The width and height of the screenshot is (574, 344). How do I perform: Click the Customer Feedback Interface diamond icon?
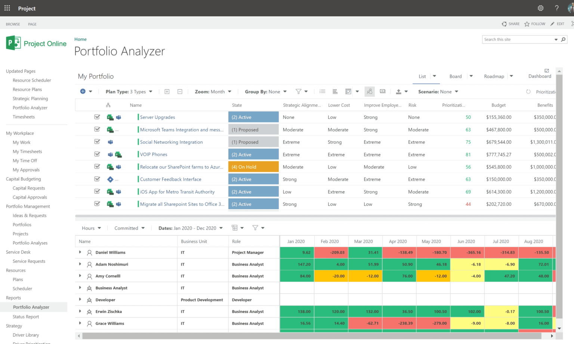click(x=110, y=179)
